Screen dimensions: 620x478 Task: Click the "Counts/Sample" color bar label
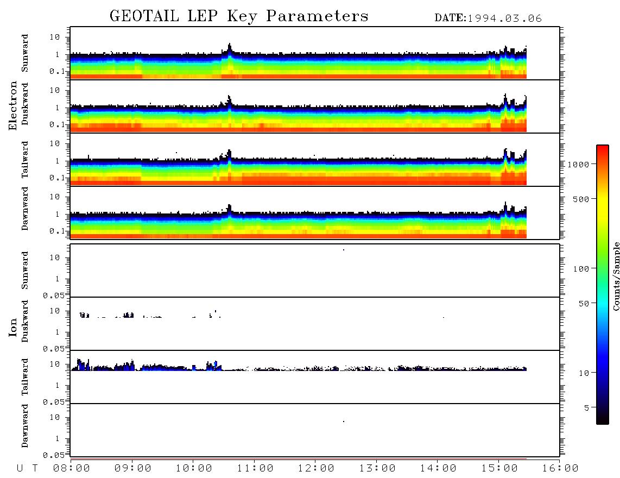click(616, 276)
